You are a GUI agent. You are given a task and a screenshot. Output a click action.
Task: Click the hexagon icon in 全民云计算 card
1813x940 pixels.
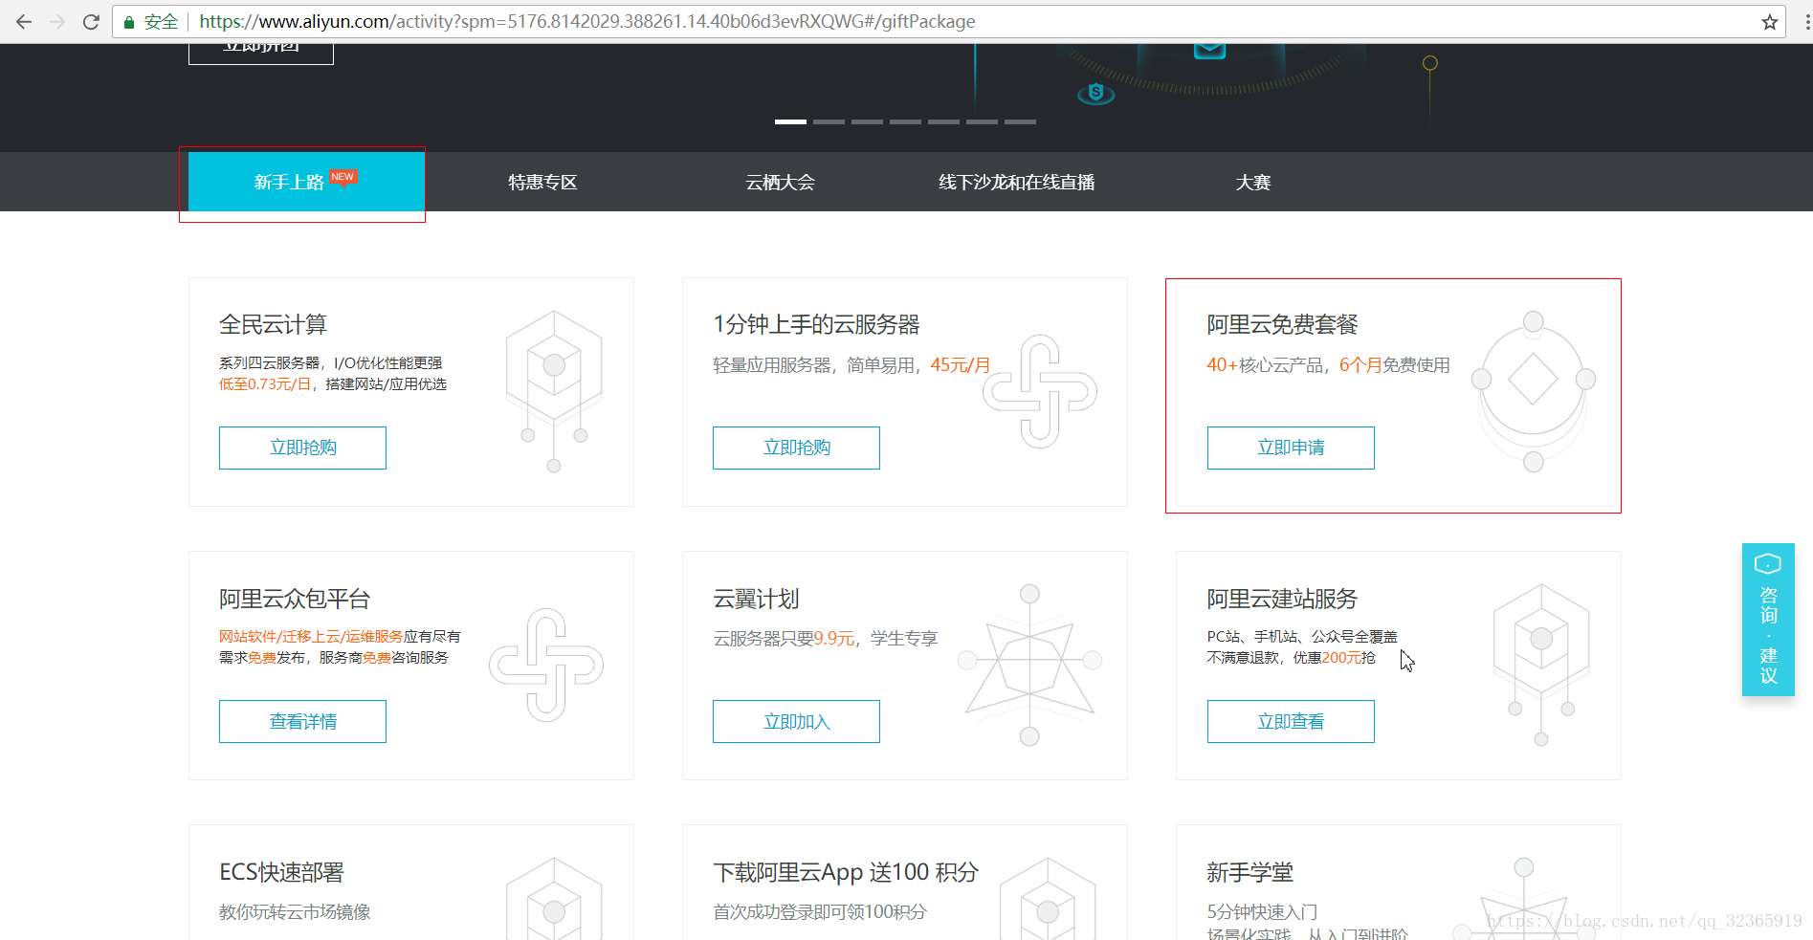click(554, 390)
